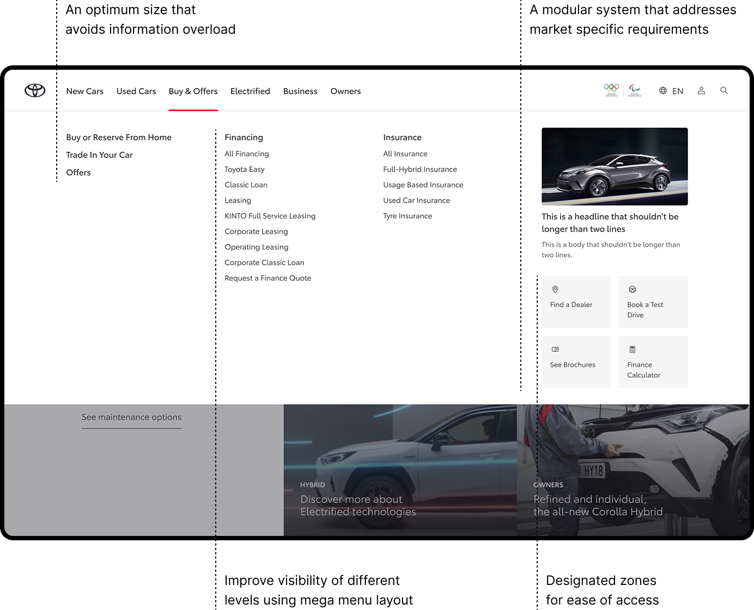Viewport: 754px width, 610px height.
Task: Click See maintenance options link
Action: pyautogui.click(x=131, y=417)
